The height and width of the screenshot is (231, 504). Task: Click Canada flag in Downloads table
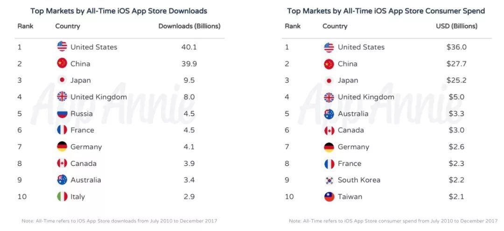coord(62,163)
